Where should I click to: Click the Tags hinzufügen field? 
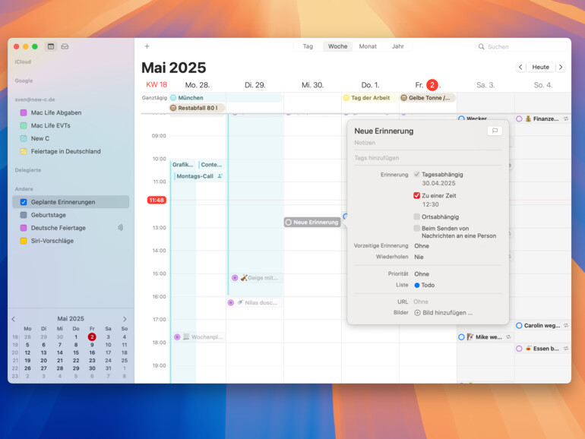[428, 158]
